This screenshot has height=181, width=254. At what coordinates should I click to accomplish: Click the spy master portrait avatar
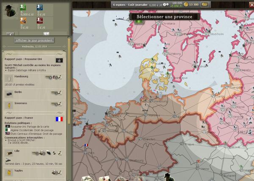coord(10,11)
